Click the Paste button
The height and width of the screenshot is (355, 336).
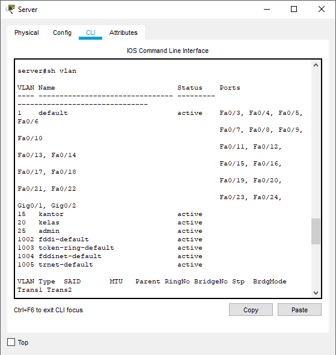click(299, 310)
